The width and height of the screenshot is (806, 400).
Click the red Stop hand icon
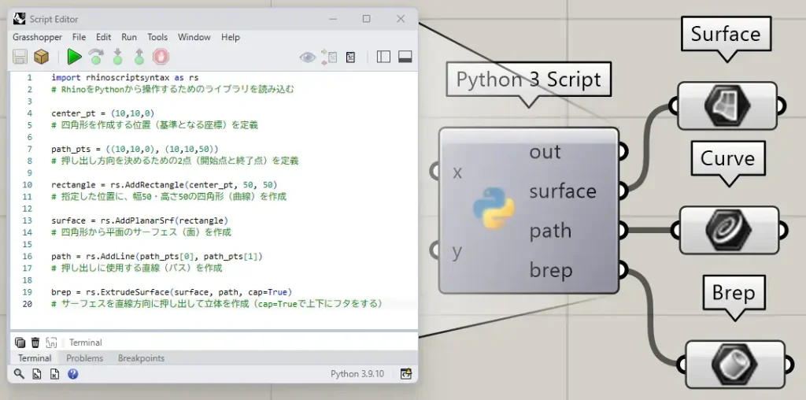point(161,57)
